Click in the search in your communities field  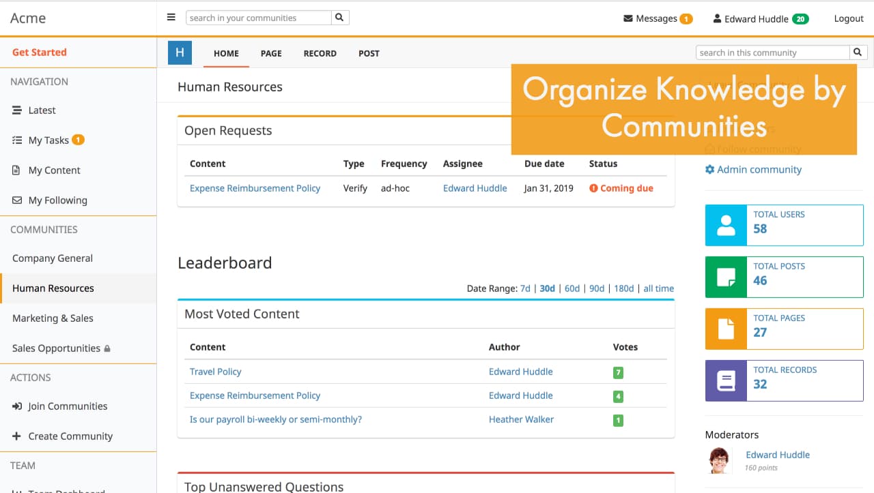(x=259, y=18)
